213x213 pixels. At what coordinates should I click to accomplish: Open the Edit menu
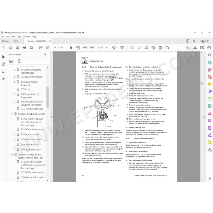click(7, 37)
